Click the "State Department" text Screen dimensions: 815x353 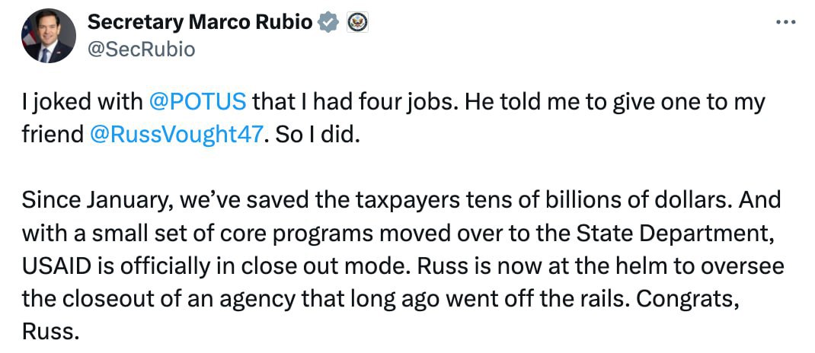pos(687,235)
